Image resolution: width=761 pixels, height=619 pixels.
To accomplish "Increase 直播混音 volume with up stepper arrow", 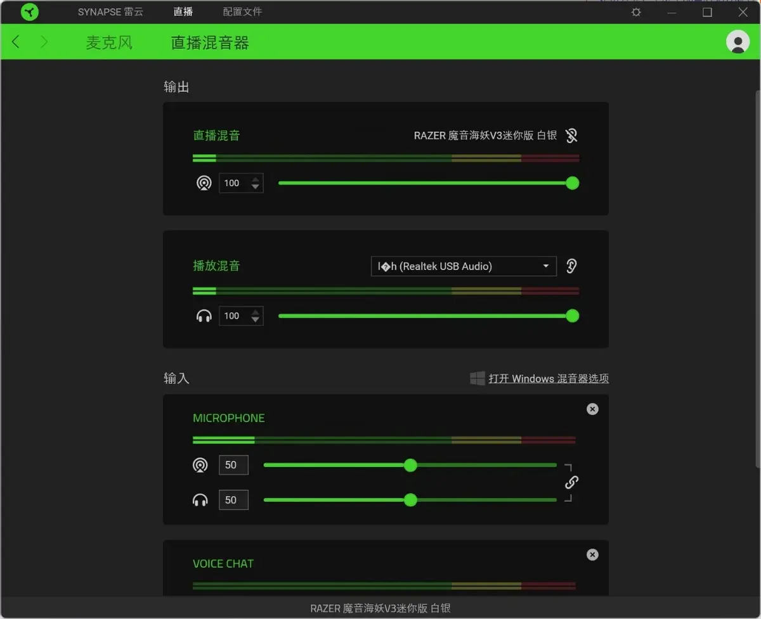I will pos(256,180).
